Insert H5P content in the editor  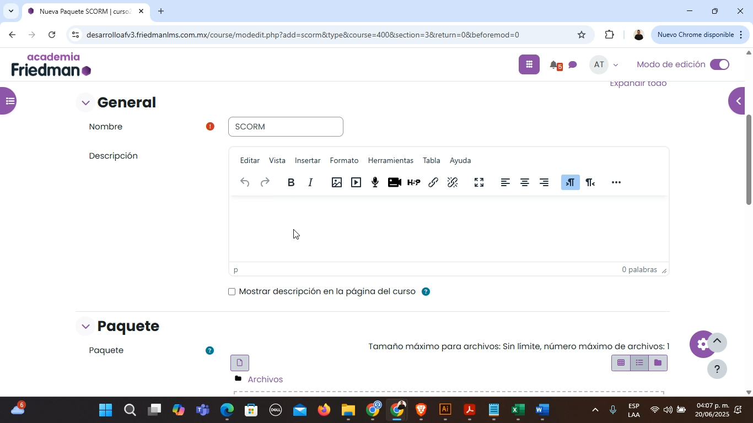[x=414, y=182]
